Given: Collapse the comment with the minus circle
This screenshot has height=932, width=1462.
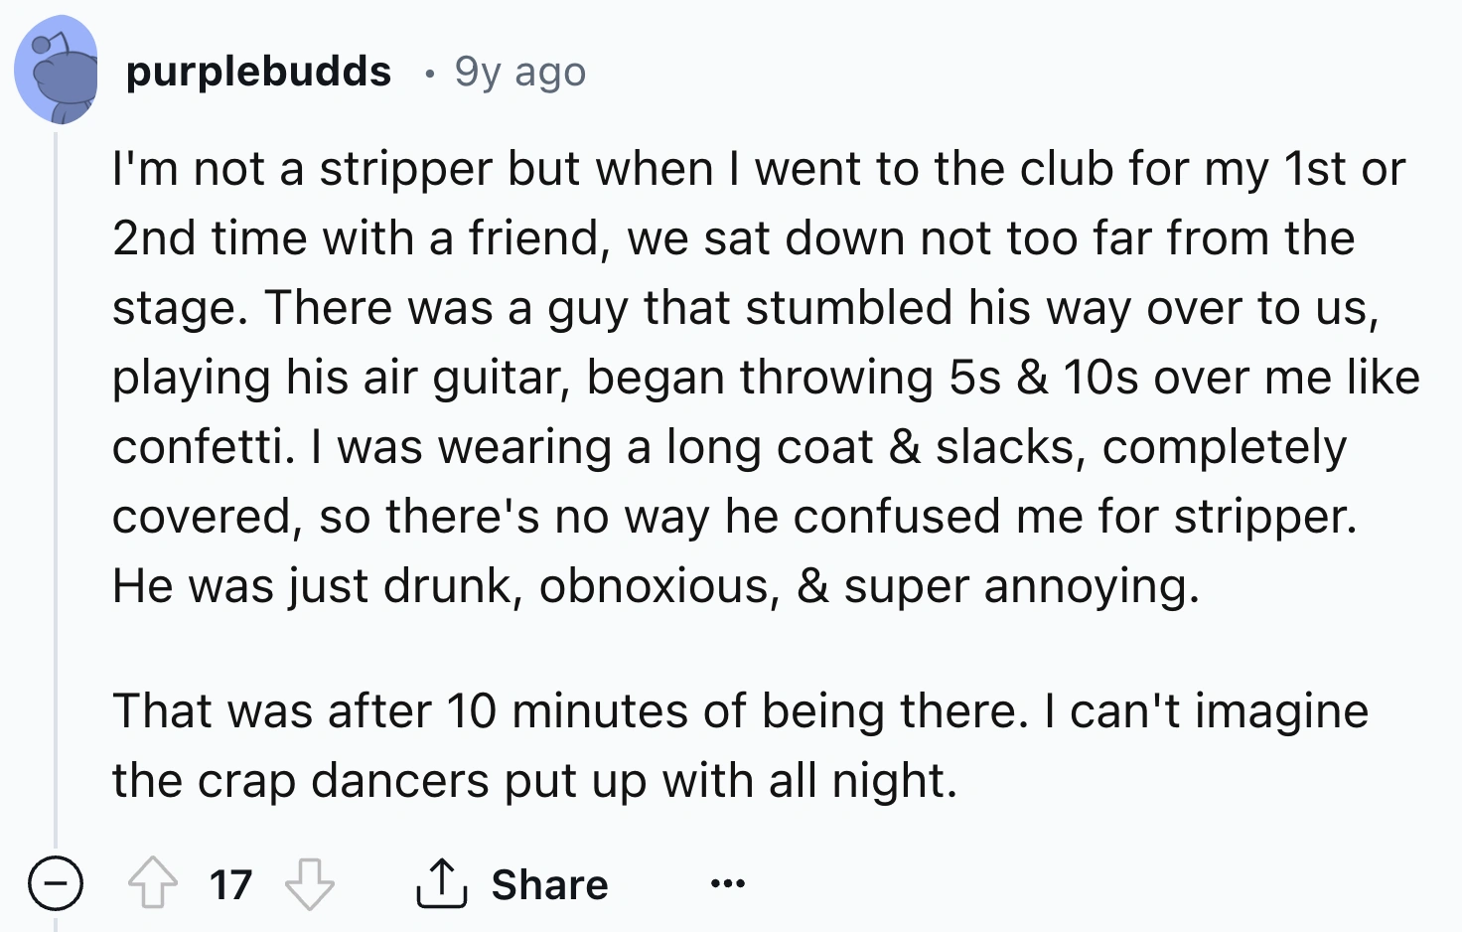Looking at the screenshot, I should (55, 884).
